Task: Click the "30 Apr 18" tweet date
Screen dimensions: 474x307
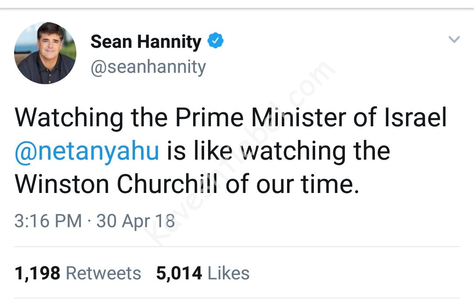Action: [x=136, y=221]
